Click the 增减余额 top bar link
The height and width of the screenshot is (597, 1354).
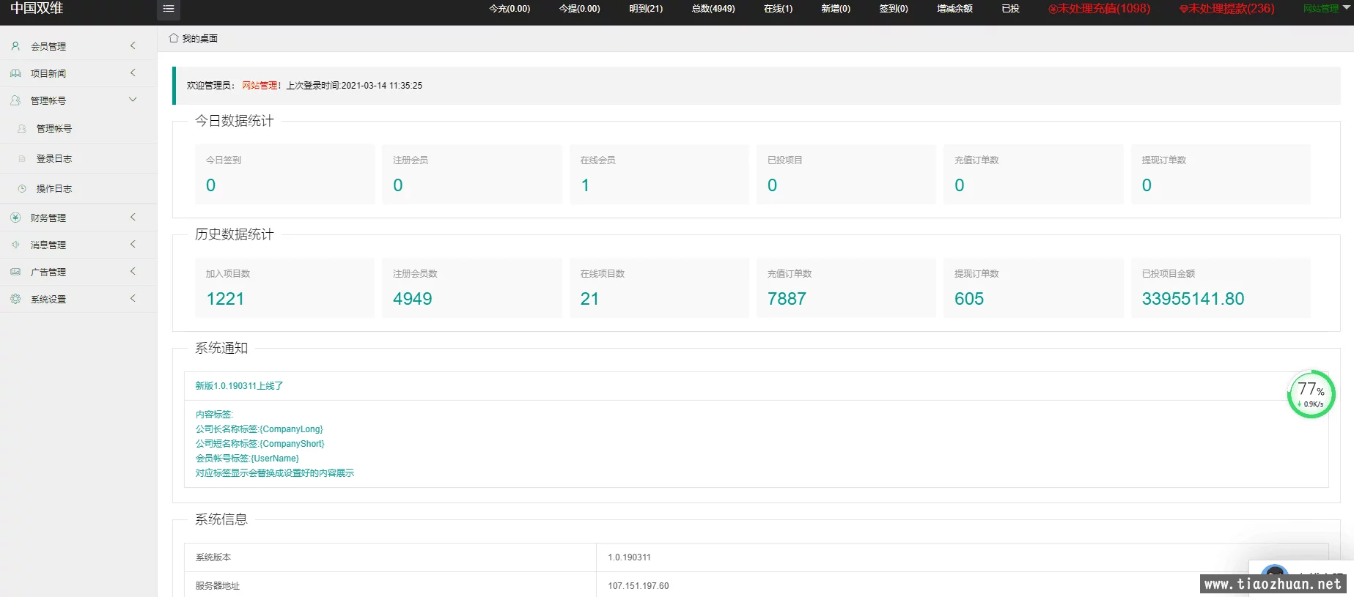pyautogui.click(x=954, y=9)
